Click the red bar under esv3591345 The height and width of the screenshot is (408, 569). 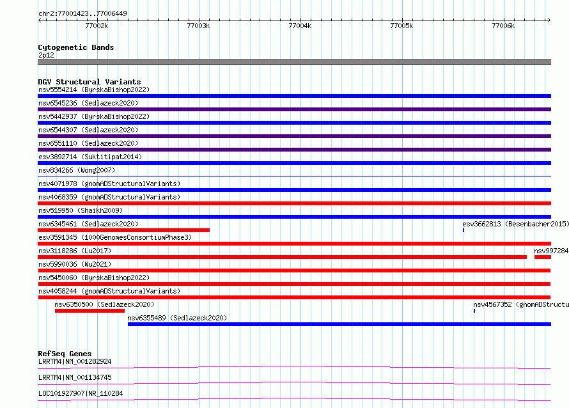[294, 244]
